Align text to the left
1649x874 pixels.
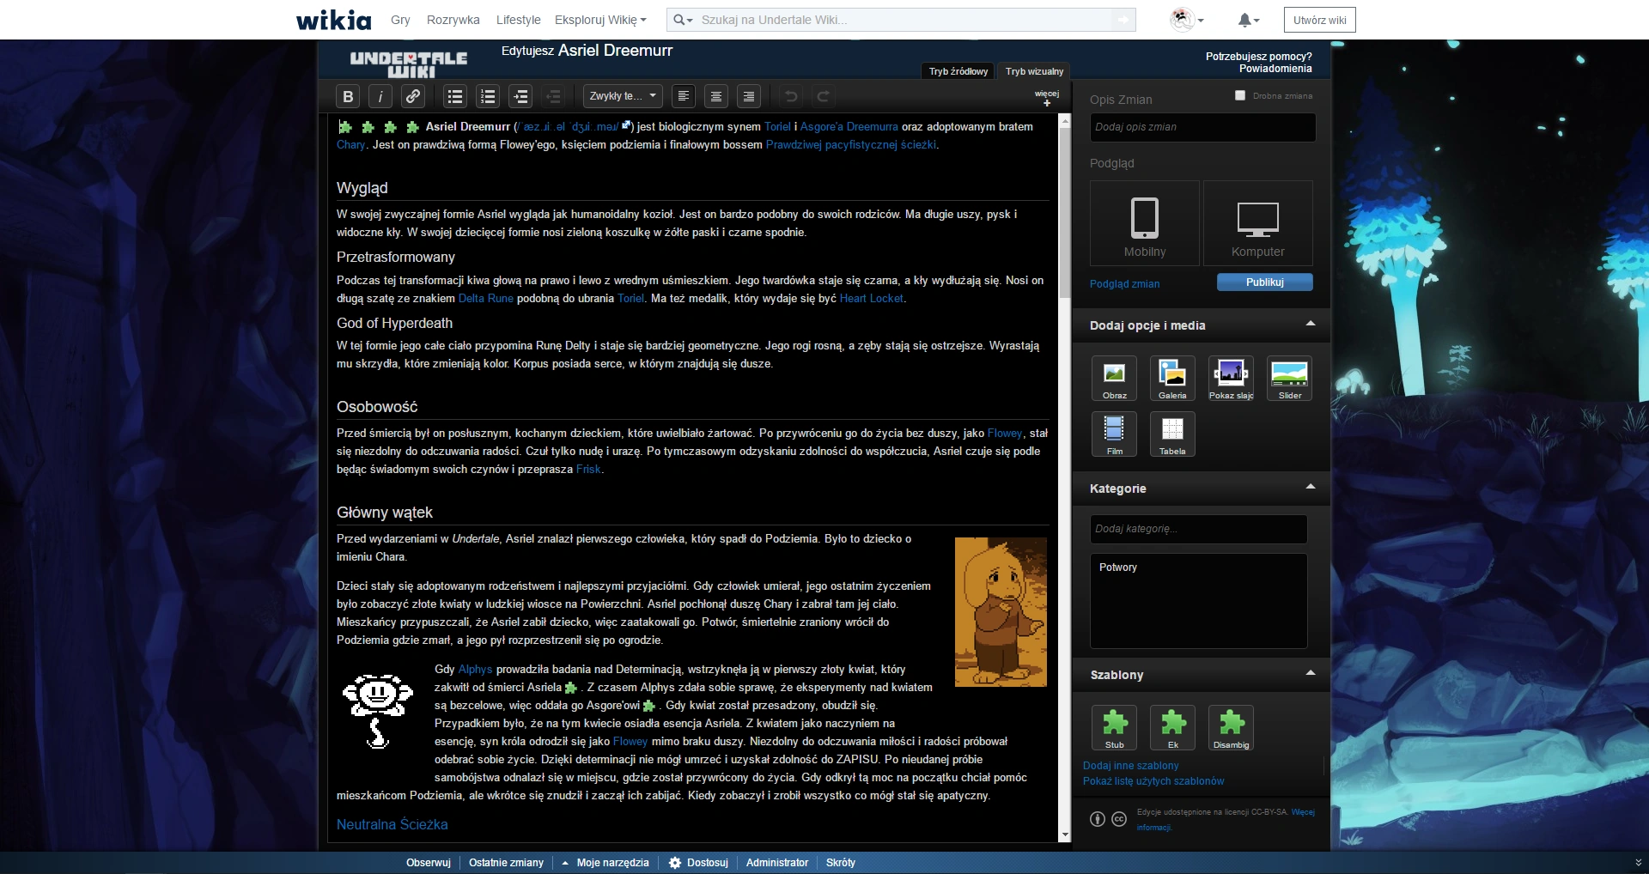click(684, 97)
